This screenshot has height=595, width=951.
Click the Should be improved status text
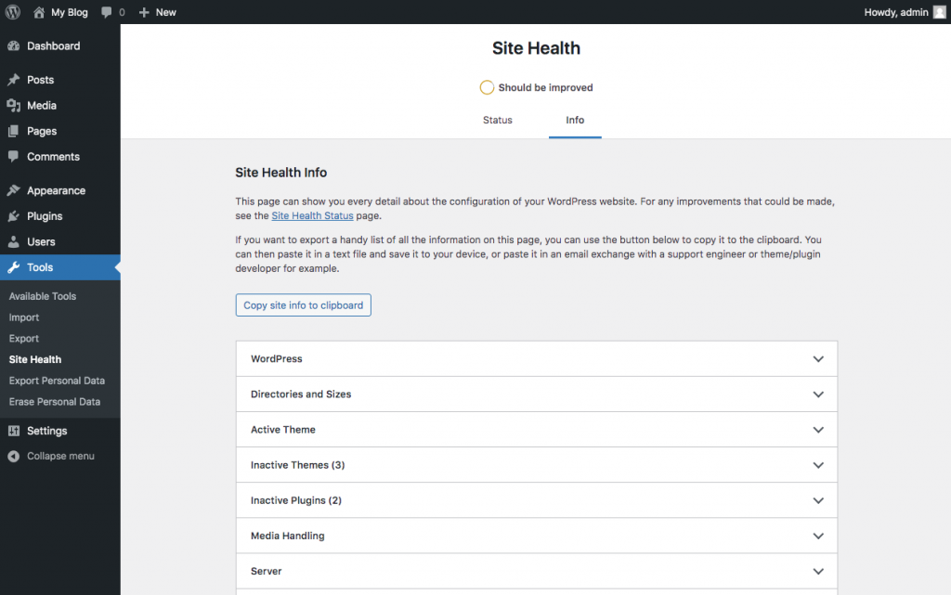(x=546, y=87)
